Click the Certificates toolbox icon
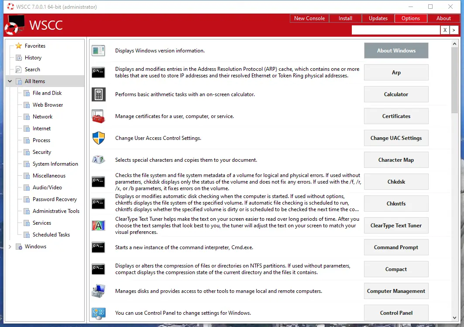 tap(98, 116)
